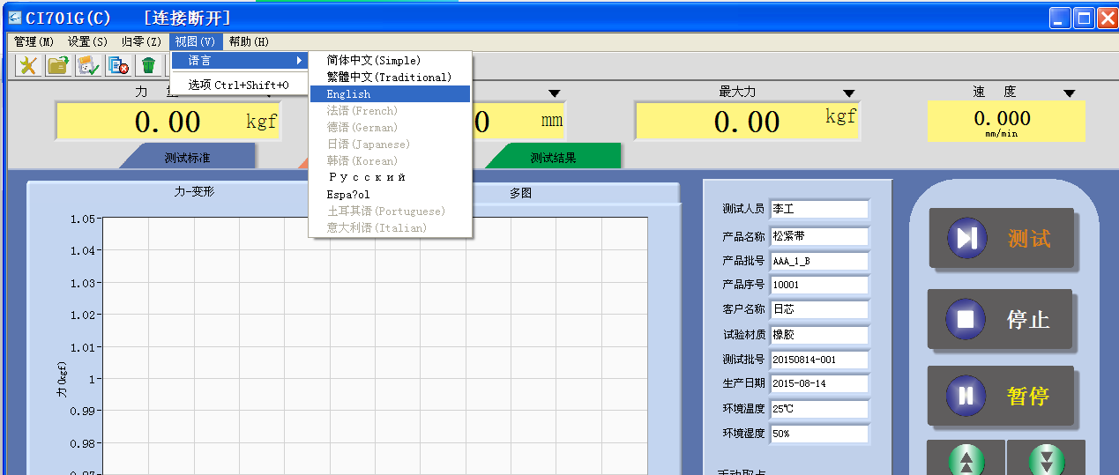
Task: Click the open folder toolbar icon
Action: pos(58,65)
